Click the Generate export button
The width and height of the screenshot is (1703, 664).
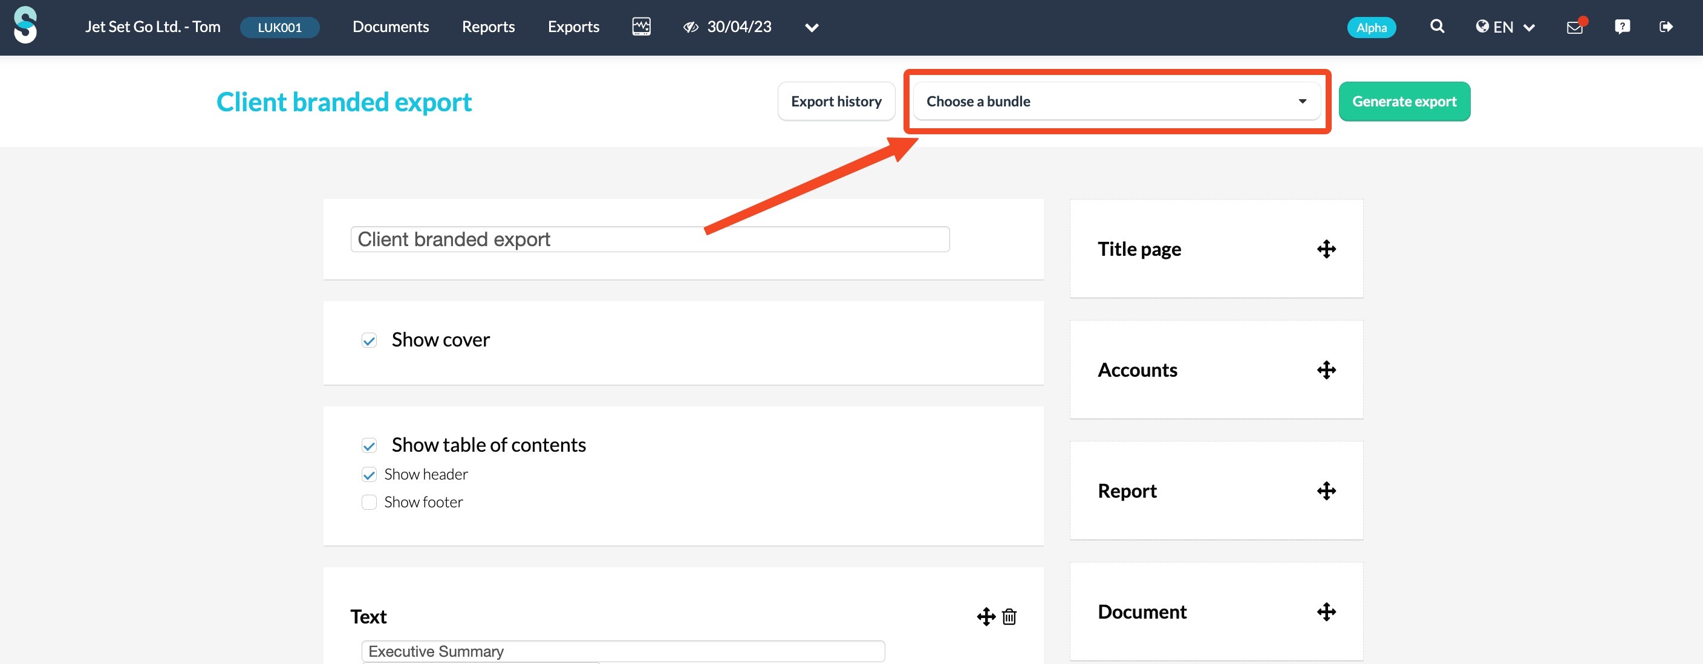point(1404,101)
